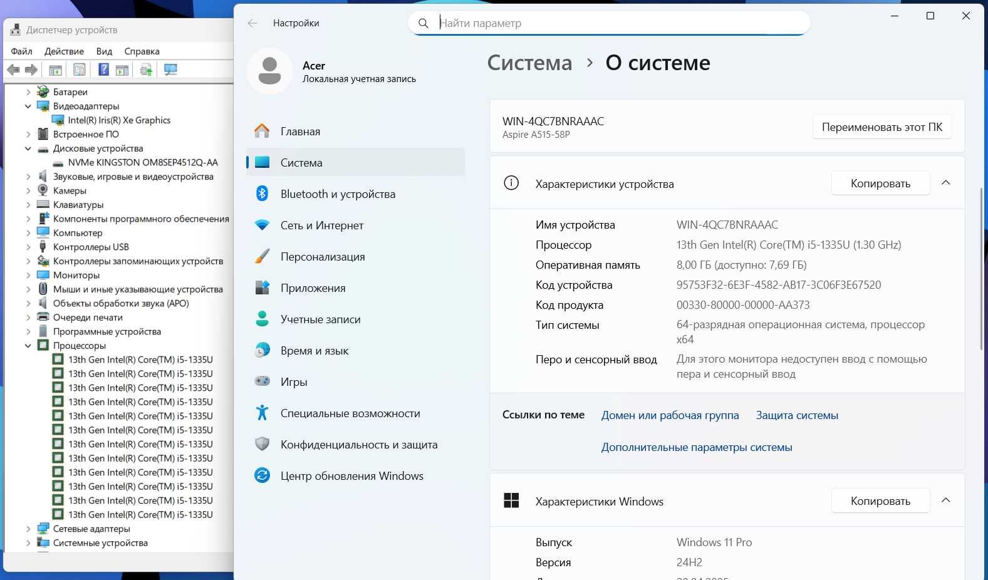Screen dimensions: 988x580
Task: Click Копировать for device characteristics
Action: tap(880, 183)
